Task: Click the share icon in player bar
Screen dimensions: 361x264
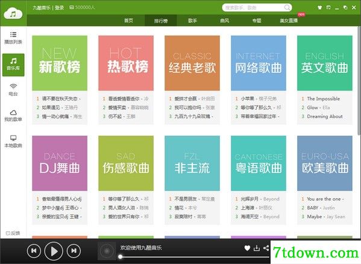Action: click(266, 248)
